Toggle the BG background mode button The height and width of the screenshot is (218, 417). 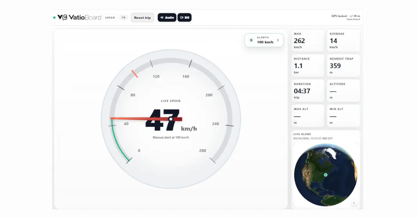coord(185,18)
